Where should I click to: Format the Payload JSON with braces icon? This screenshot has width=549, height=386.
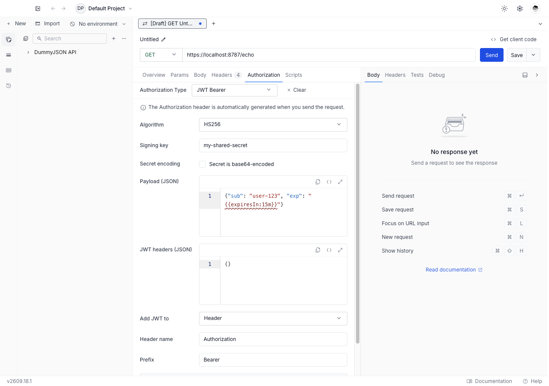point(329,182)
